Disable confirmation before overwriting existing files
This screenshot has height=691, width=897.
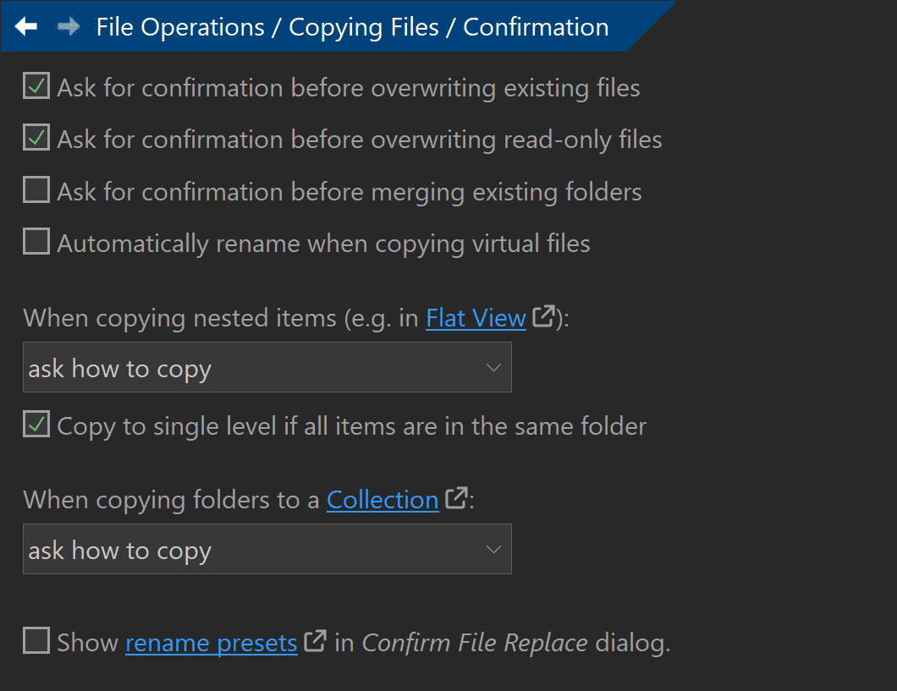[x=36, y=85]
